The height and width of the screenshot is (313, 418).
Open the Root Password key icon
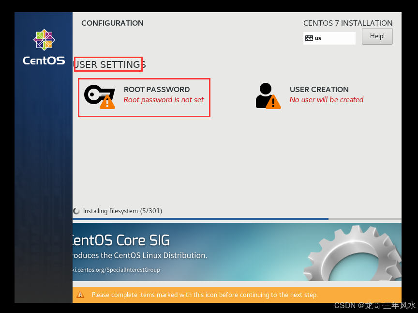[x=100, y=97]
